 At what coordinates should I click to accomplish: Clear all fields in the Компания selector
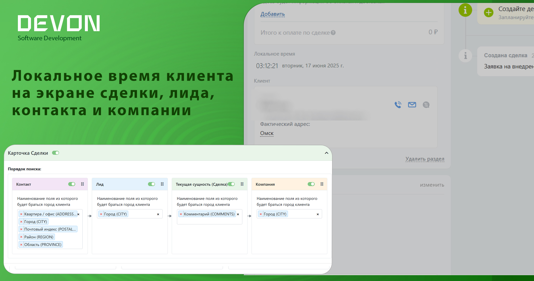pos(318,214)
